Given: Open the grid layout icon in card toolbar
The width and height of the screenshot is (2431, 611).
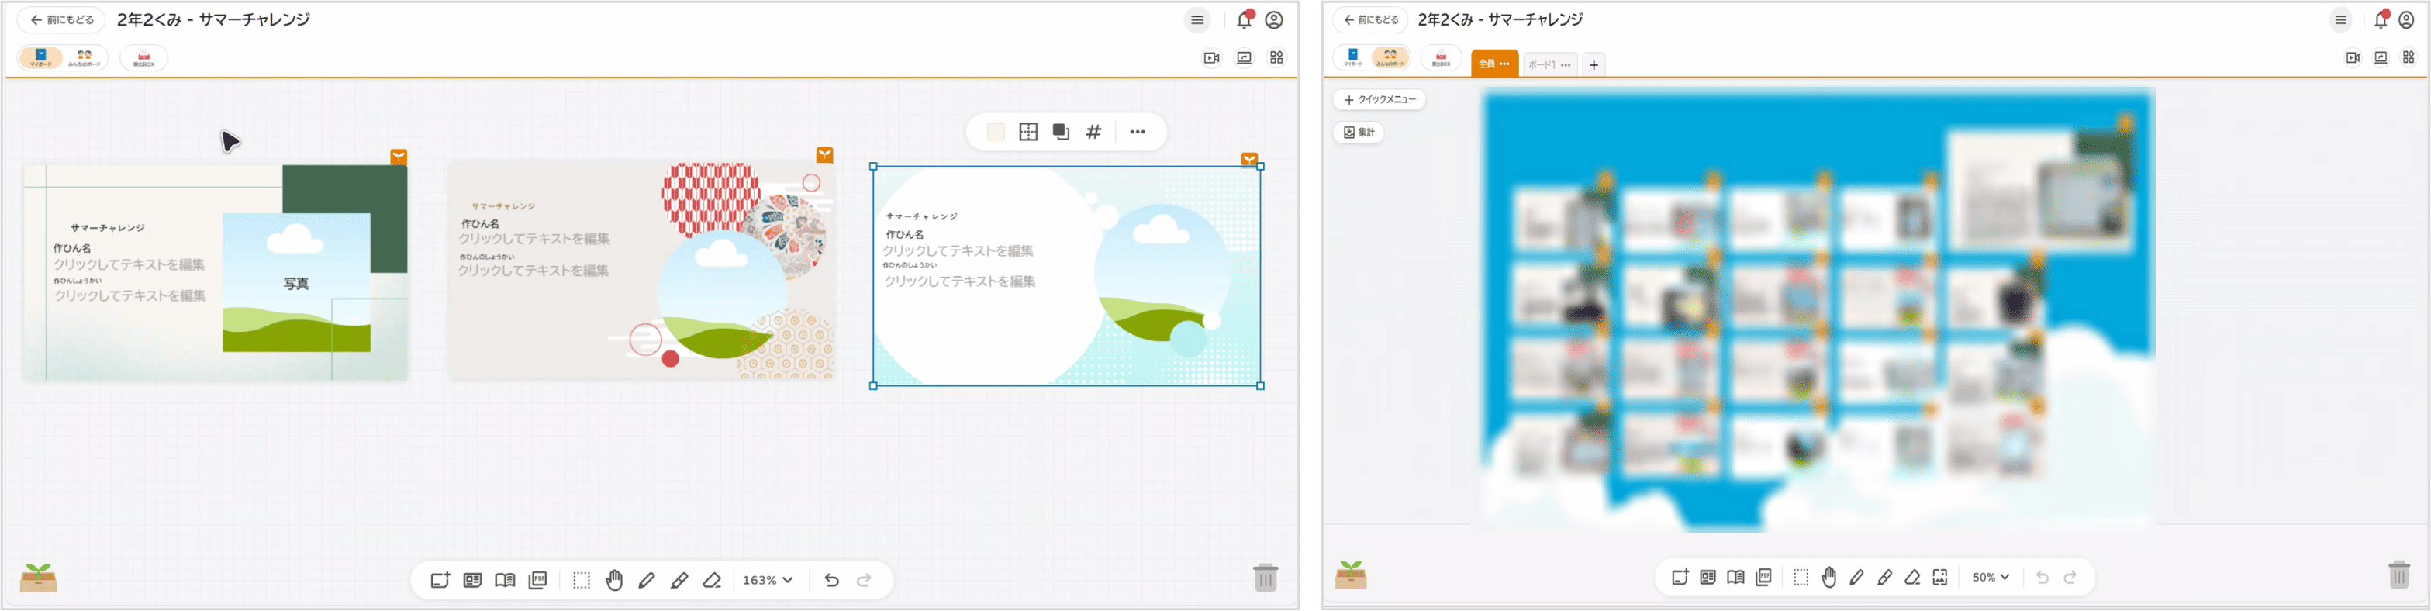Looking at the screenshot, I should (1029, 133).
